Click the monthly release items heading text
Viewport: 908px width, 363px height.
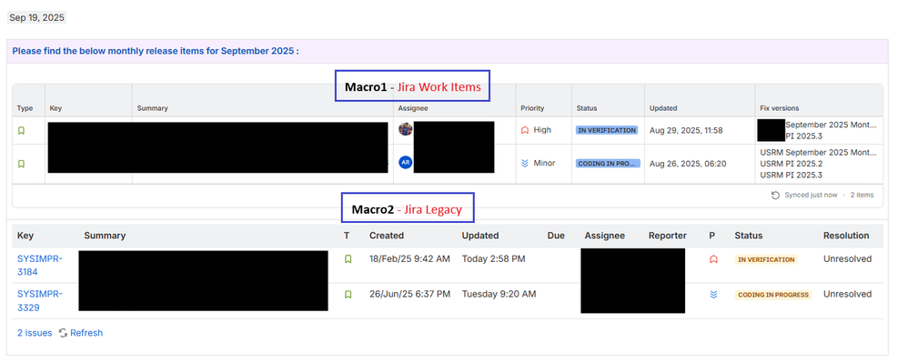156,51
